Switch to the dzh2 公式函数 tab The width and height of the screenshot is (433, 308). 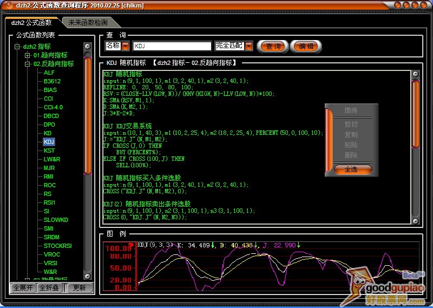[31, 23]
